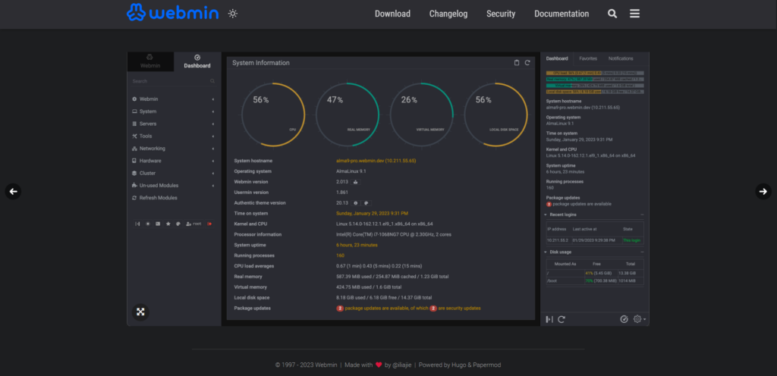Expand the Cluster menu category
Screen dimensions: 777x376
coord(173,173)
